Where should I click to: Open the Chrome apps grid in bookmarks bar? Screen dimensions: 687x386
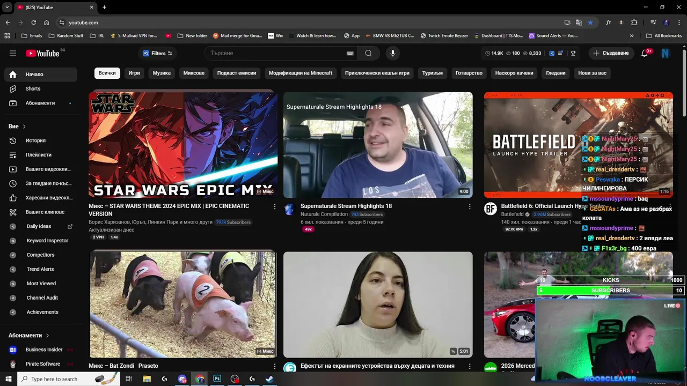point(7,36)
